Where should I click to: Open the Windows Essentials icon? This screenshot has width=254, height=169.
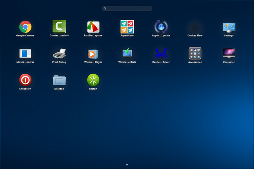127,52
